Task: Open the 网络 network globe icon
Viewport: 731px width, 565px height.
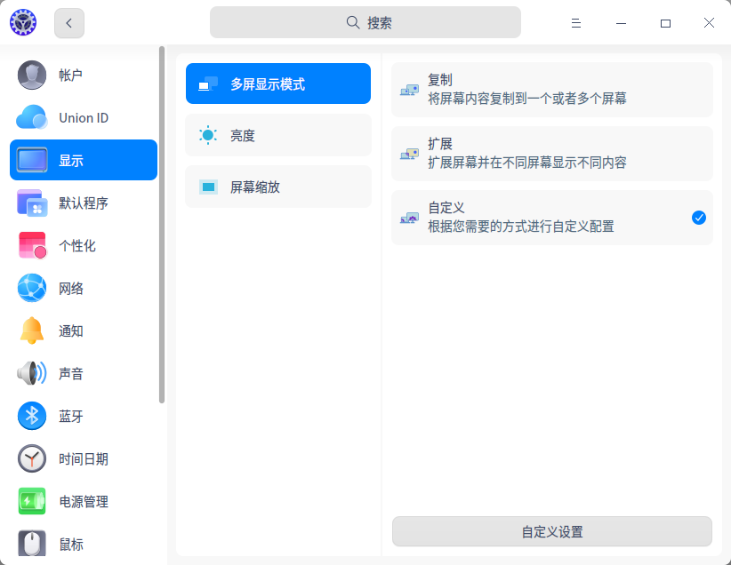Action: (32, 289)
